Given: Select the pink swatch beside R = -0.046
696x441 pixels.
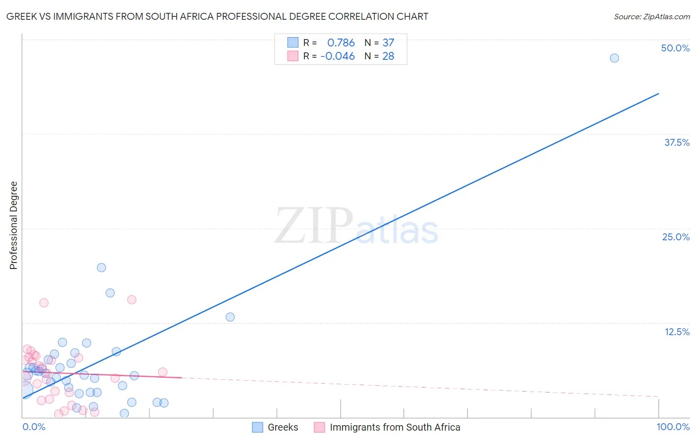Looking at the screenshot, I should [293, 56].
